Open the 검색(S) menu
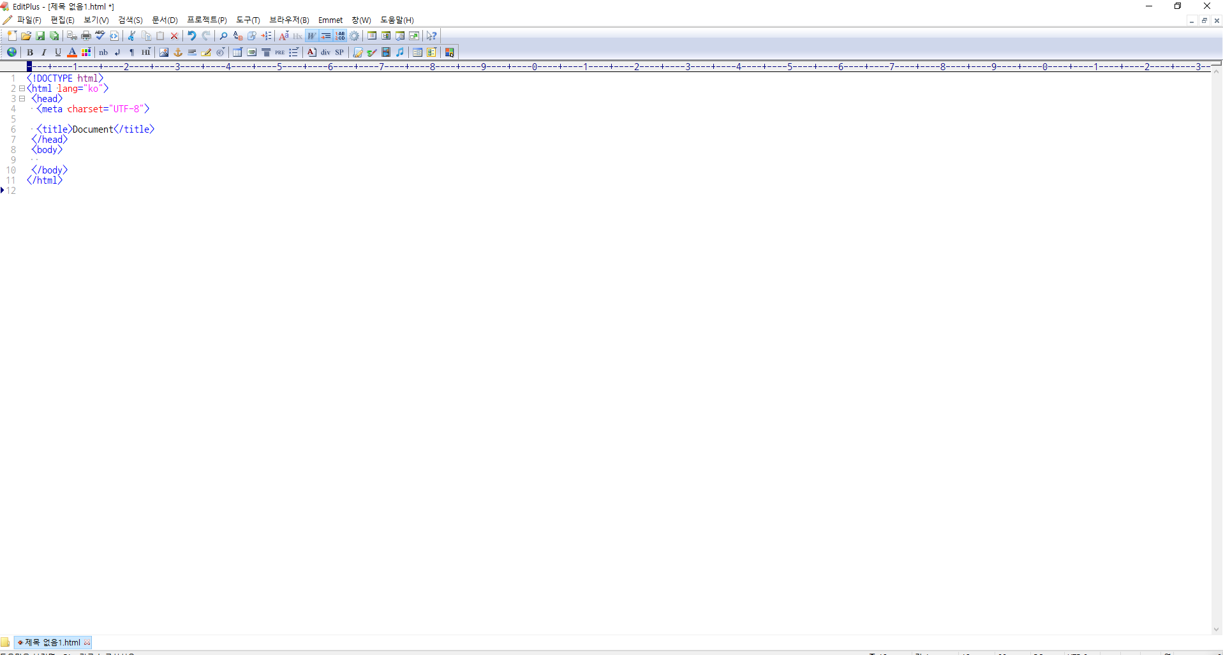This screenshot has height=655, width=1223. coord(130,20)
